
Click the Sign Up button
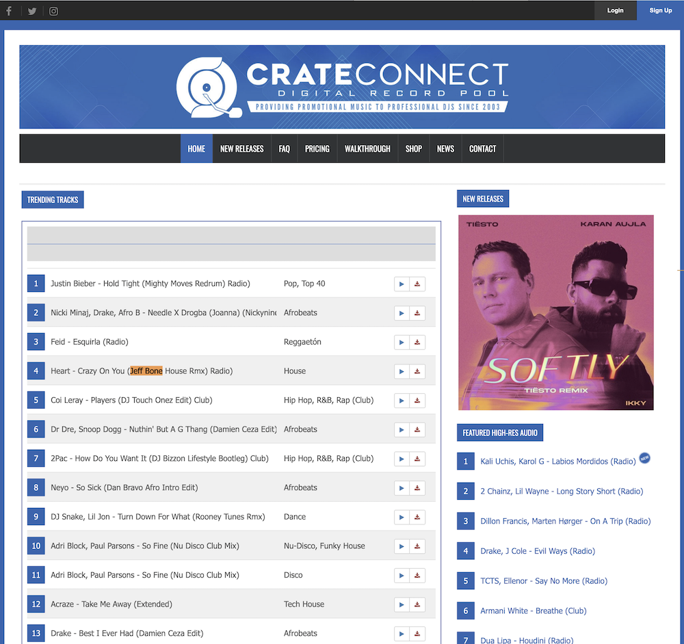pyautogui.click(x=661, y=10)
